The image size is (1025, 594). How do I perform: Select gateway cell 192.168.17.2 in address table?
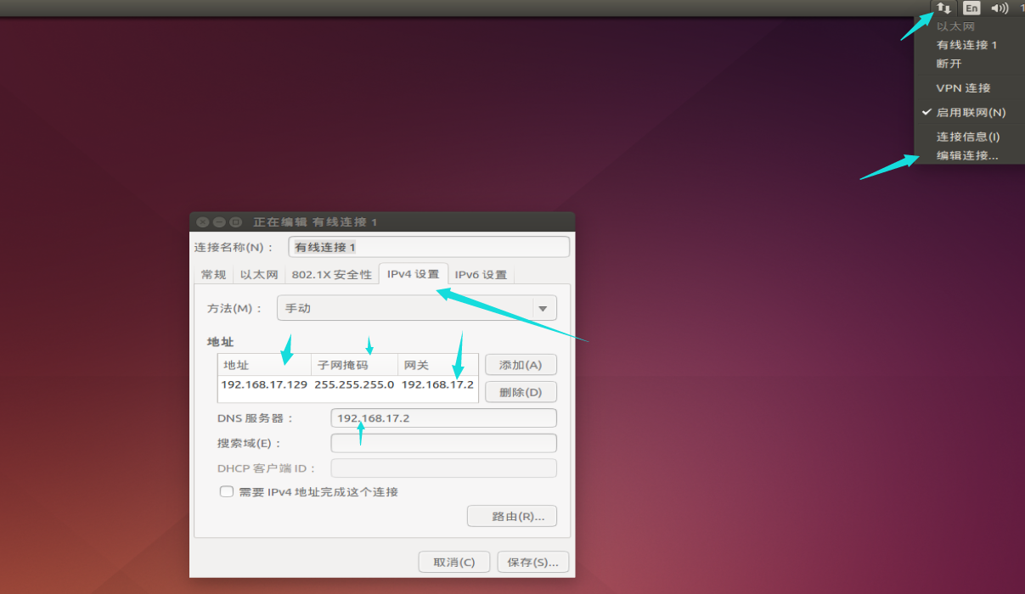coord(437,384)
